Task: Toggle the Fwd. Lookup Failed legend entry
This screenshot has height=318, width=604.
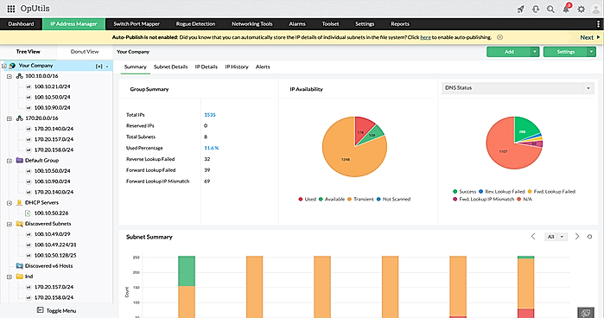Action: (x=551, y=192)
